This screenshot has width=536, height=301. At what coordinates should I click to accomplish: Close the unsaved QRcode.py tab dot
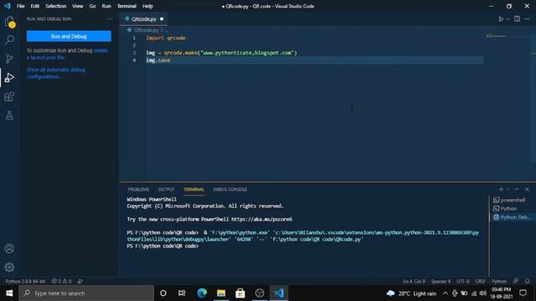[162, 19]
